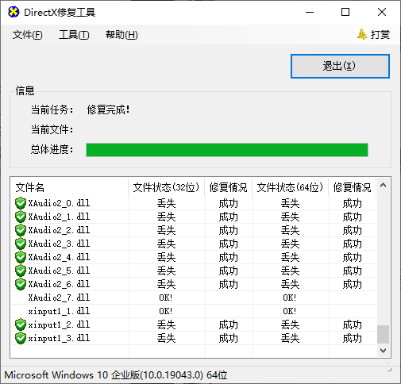Click green shield icon beside XAudio2_6.dll
This screenshot has width=401, height=384.
click(x=21, y=284)
